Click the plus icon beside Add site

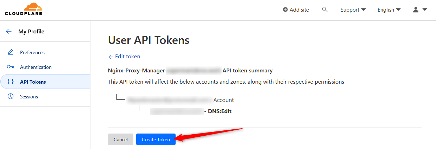coord(285,10)
